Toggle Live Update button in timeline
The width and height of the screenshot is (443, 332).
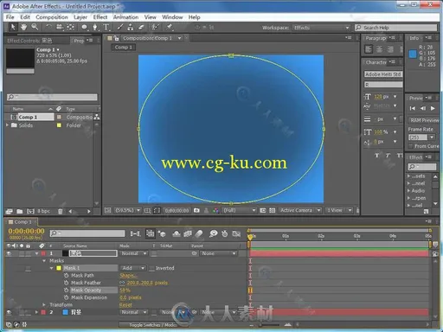[x=150, y=233]
